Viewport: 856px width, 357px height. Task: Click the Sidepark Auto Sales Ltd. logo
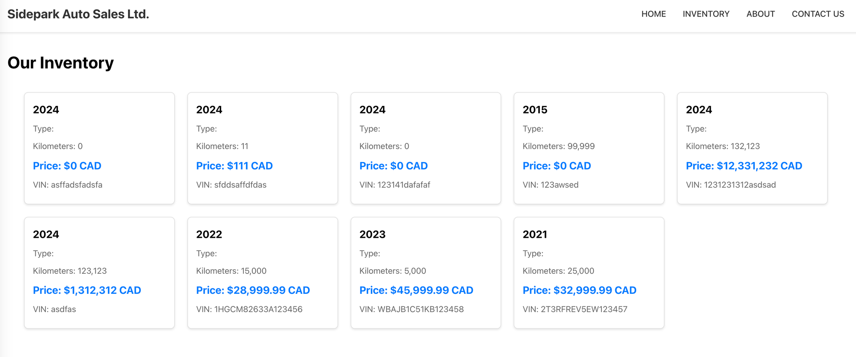(78, 14)
